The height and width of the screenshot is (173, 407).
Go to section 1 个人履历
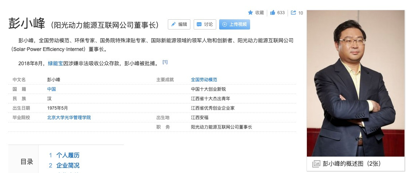pos(68,156)
